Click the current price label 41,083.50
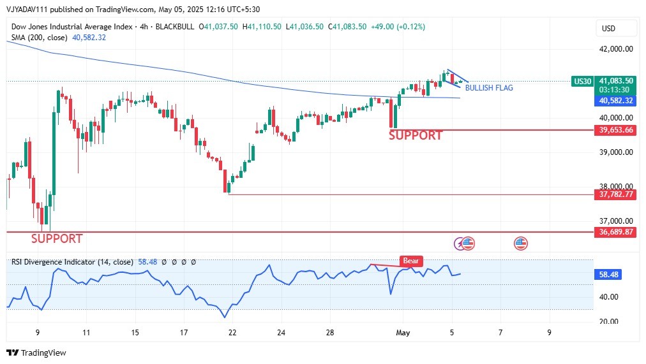Image resolution: width=646 pixels, height=364 pixels. [x=616, y=81]
